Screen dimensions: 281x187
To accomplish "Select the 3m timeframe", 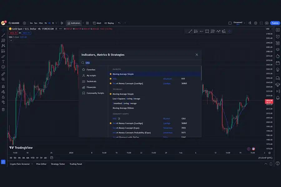I will 31,23.
